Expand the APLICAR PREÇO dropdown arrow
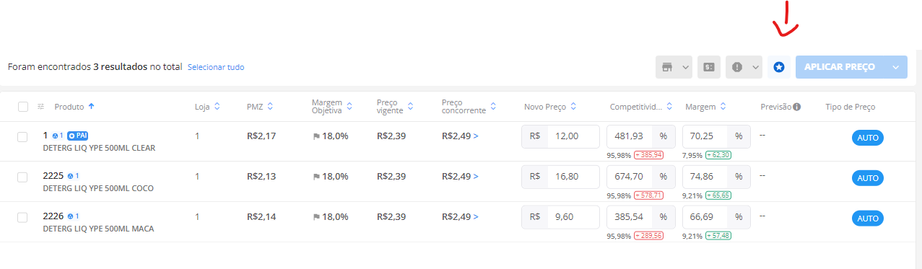This screenshot has height=269, width=922. point(896,67)
